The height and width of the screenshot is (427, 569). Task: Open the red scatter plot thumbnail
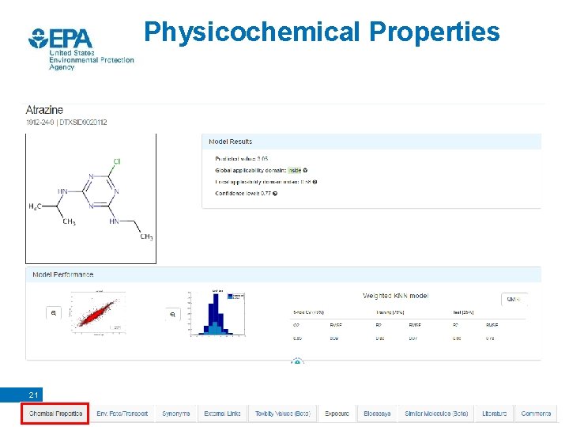click(x=98, y=313)
